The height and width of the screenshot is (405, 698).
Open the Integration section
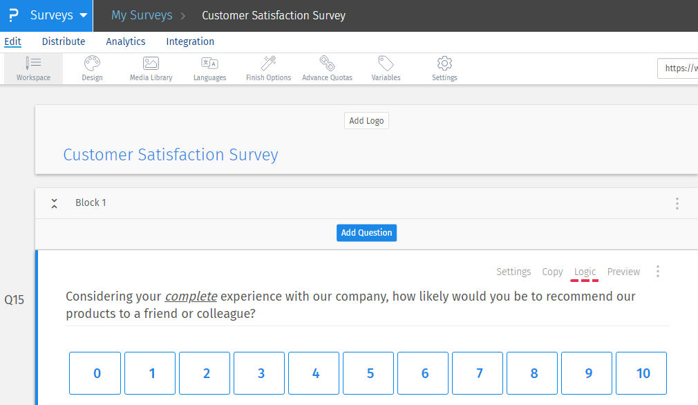coord(189,41)
